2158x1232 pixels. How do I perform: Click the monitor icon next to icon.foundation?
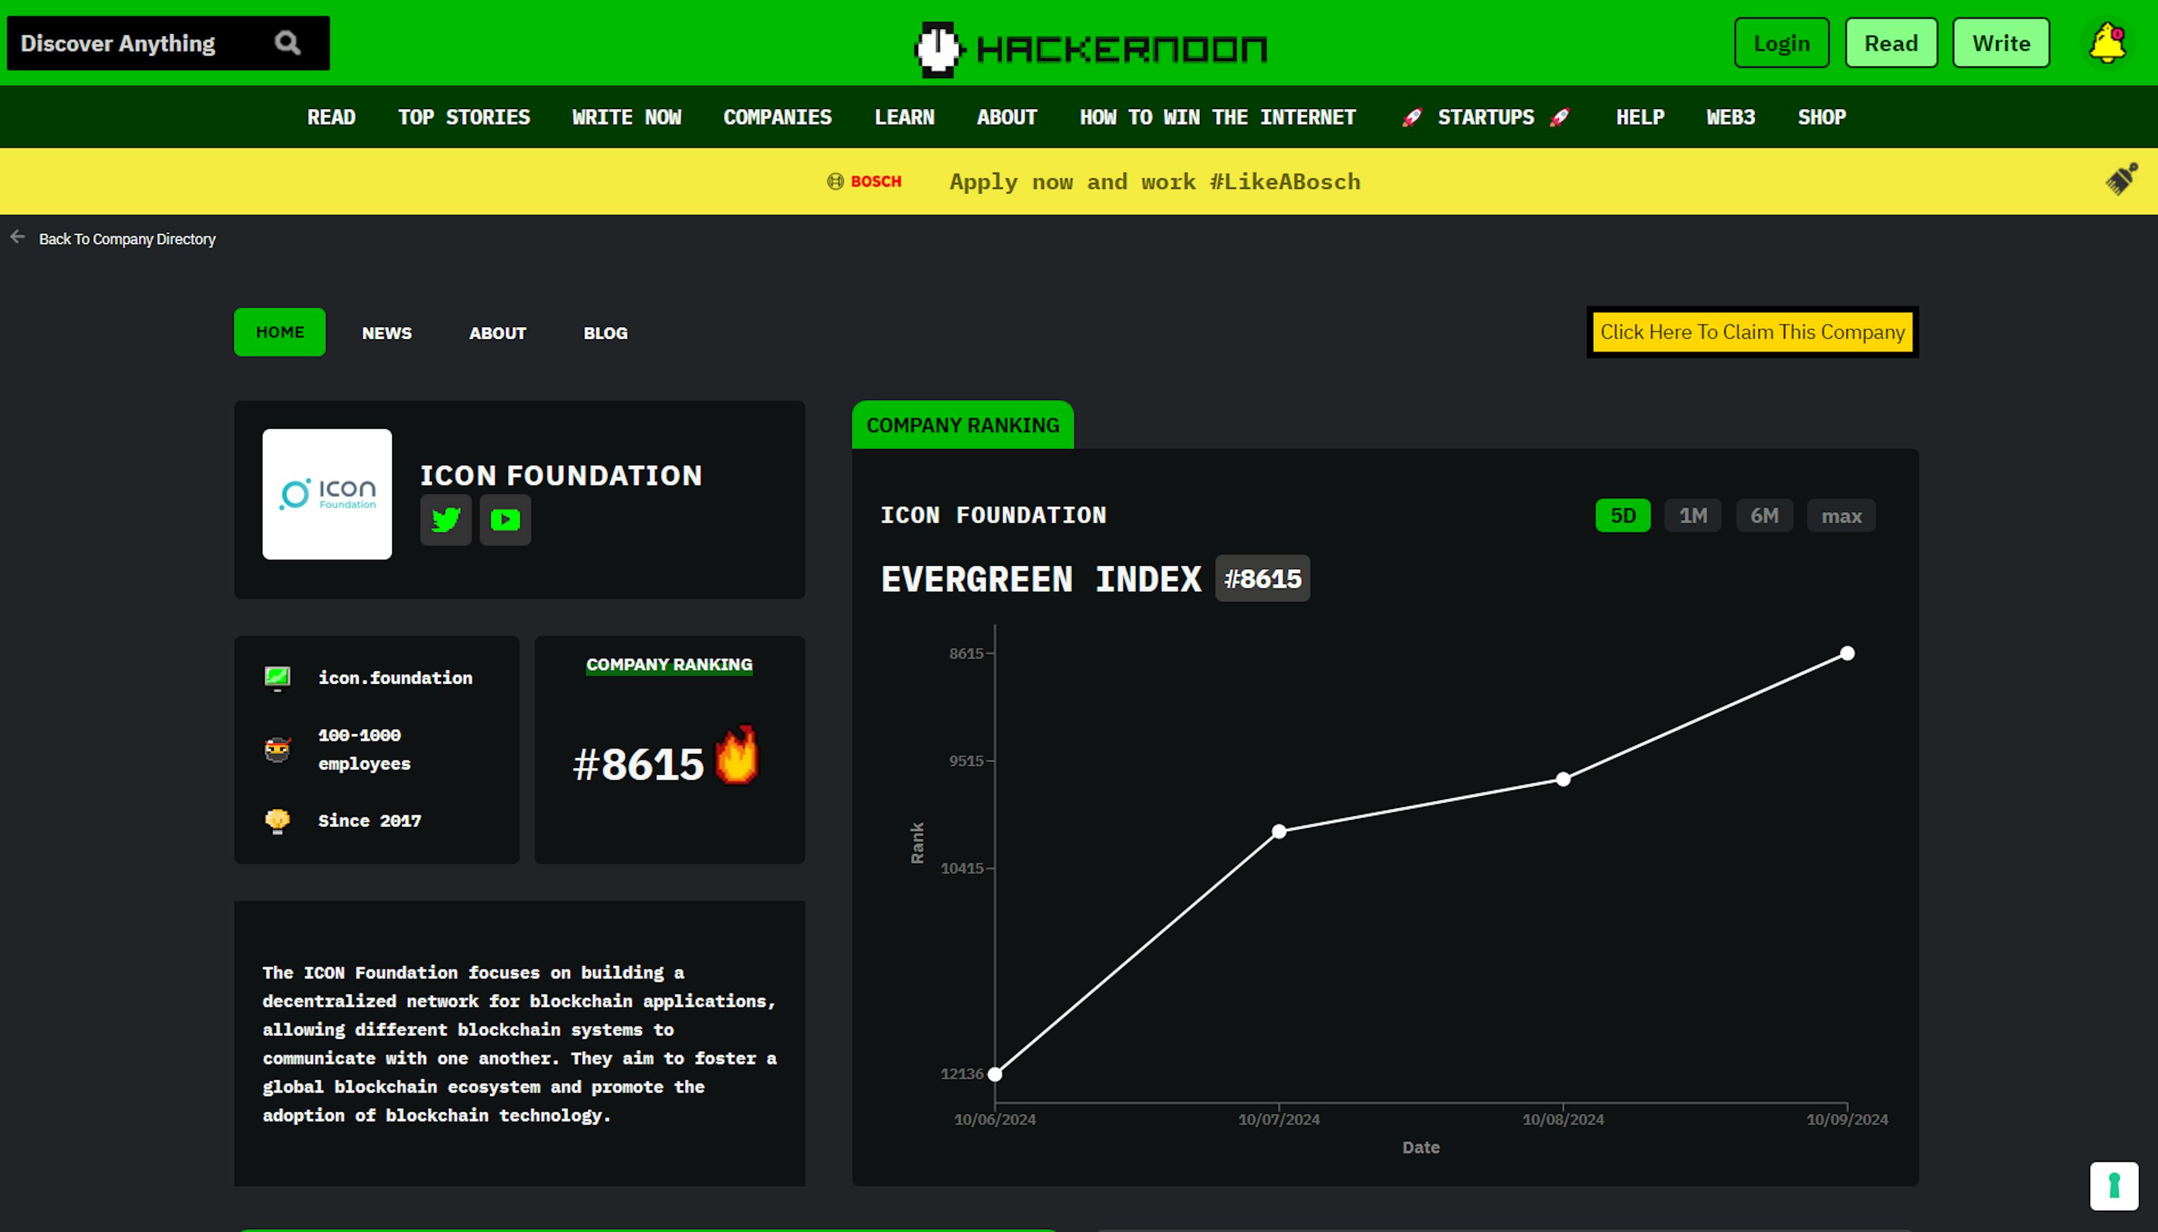tap(278, 677)
